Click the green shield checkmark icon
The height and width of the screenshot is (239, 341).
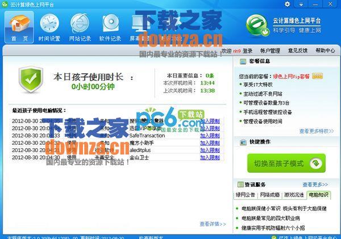(x=31, y=80)
